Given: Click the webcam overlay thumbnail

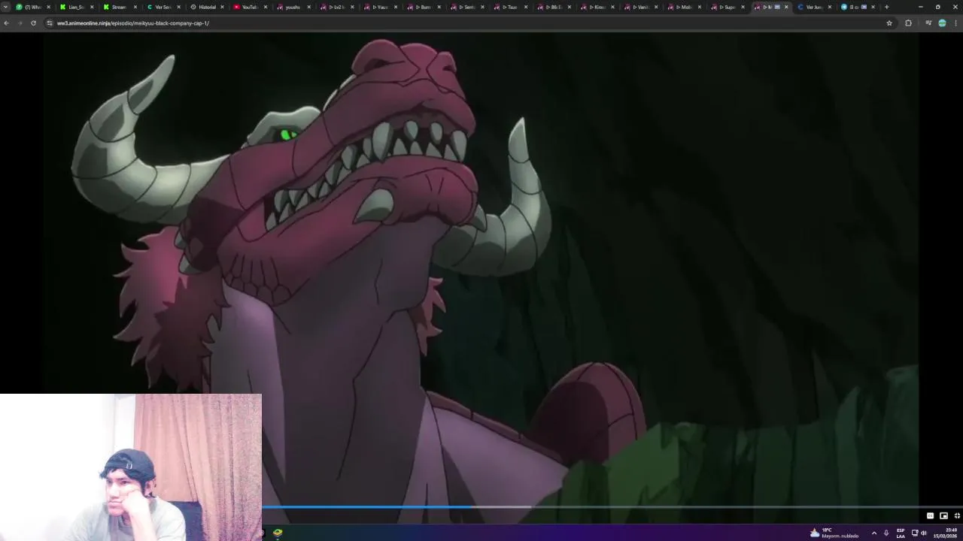Looking at the screenshot, I should click(x=131, y=467).
